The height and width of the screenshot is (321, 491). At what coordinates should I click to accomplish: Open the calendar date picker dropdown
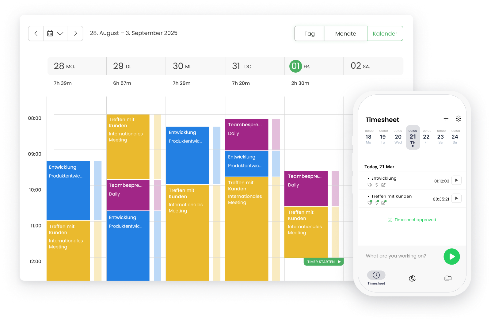click(55, 33)
